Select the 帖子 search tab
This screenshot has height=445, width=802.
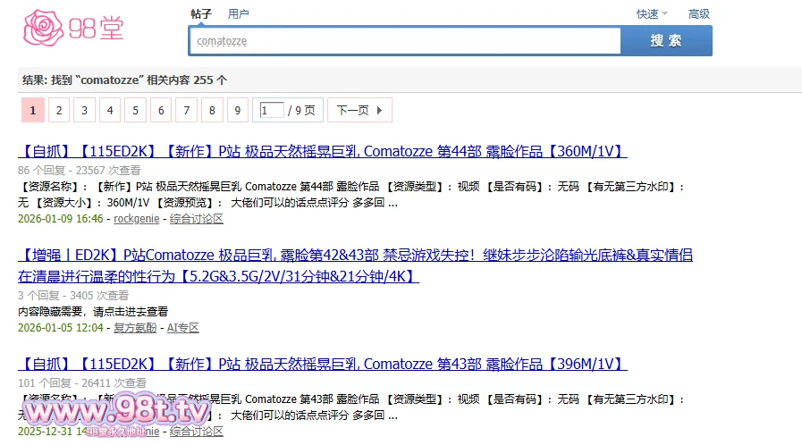point(201,14)
